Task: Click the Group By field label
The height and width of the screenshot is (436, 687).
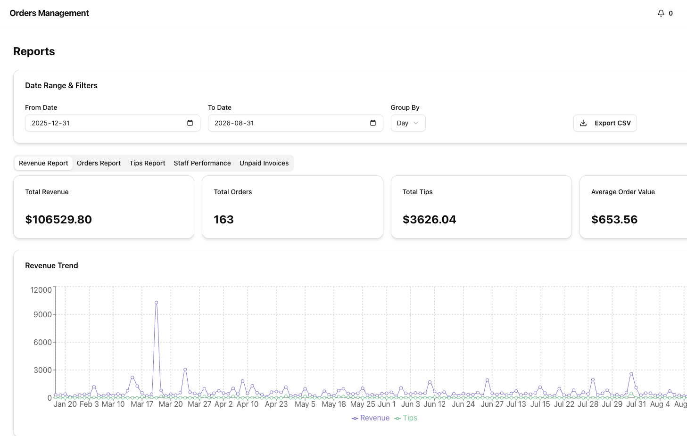Action: click(x=405, y=107)
